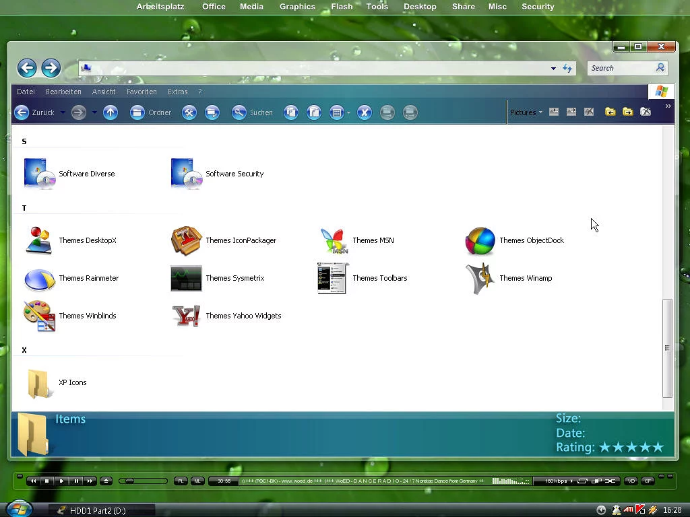Expand the Zurück history dropdown arrow
690x517 pixels.
click(x=62, y=112)
